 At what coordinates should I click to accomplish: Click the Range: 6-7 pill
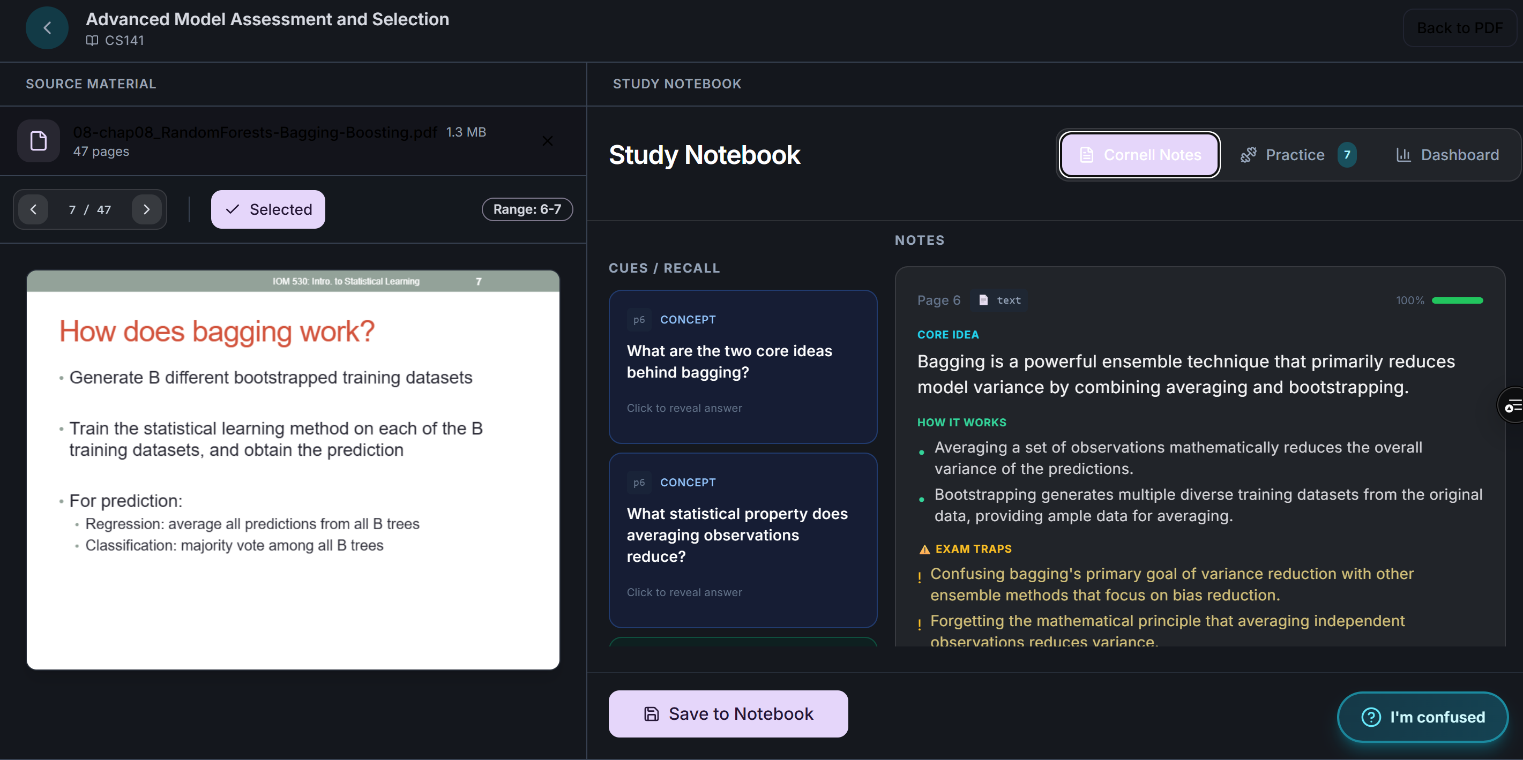(526, 209)
